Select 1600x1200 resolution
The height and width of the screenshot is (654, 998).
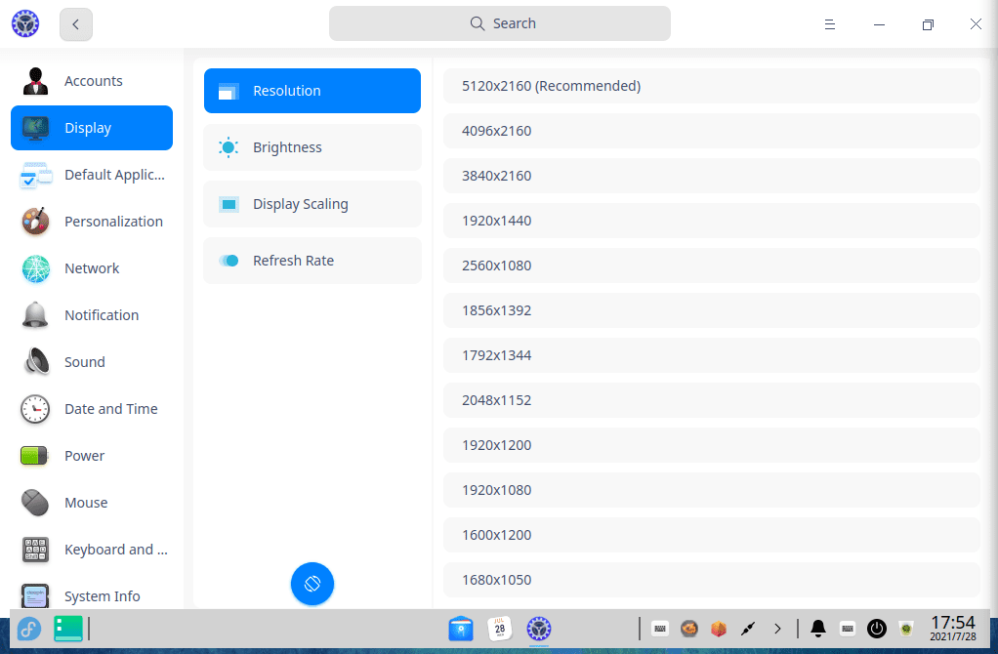[x=712, y=535]
